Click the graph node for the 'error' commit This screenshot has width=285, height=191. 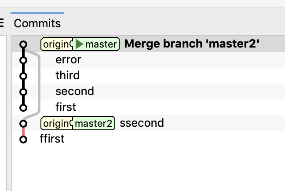click(23, 60)
